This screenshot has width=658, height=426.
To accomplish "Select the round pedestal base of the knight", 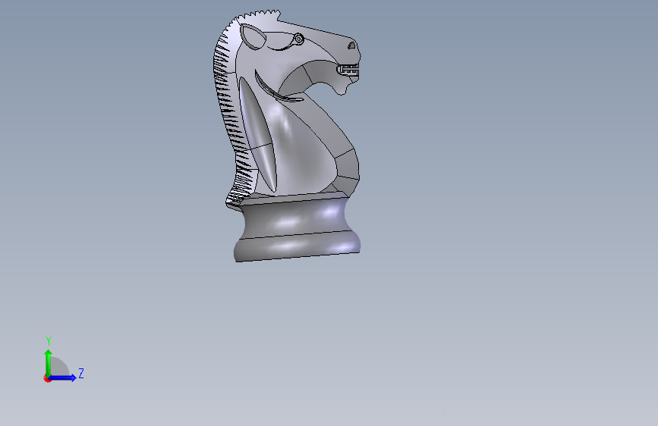I will pyautogui.click(x=297, y=227).
